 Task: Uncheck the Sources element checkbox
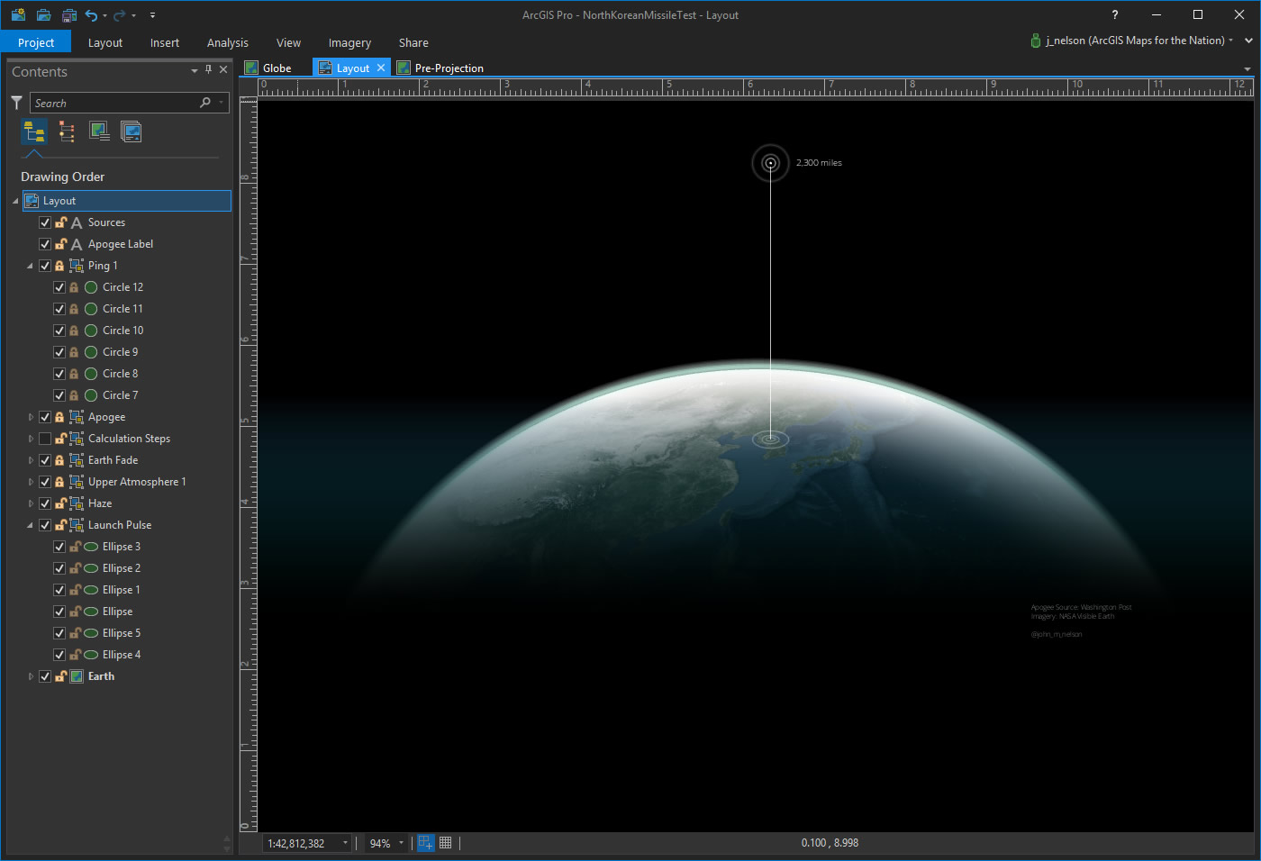tap(45, 222)
